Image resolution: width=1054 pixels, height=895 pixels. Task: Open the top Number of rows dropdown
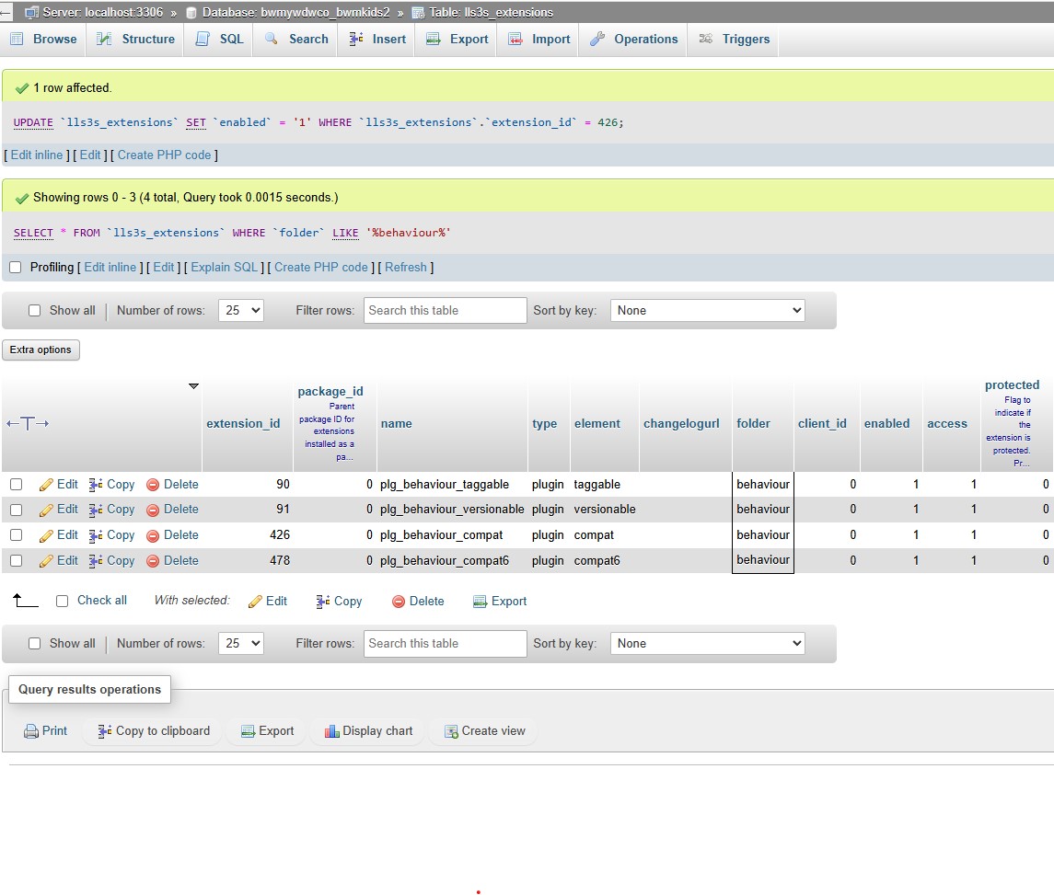[x=240, y=311]
